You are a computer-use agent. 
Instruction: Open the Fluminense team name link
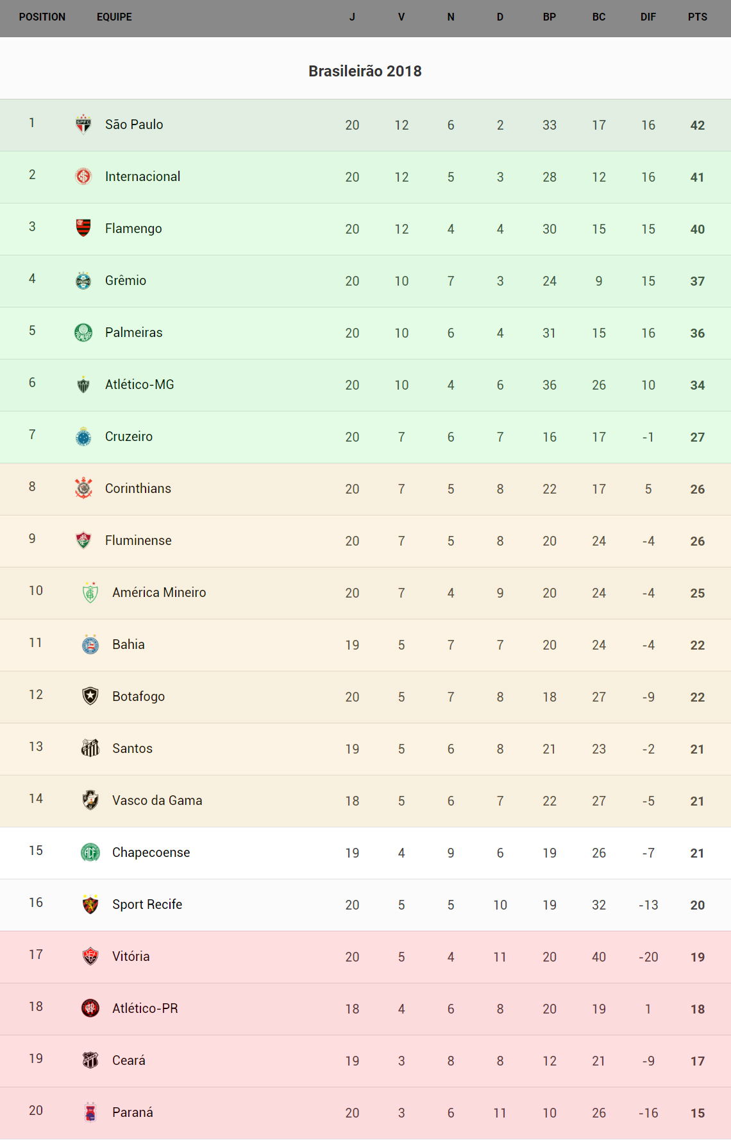138,540
